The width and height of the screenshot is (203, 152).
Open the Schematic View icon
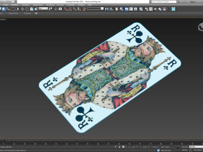[136, 9]
